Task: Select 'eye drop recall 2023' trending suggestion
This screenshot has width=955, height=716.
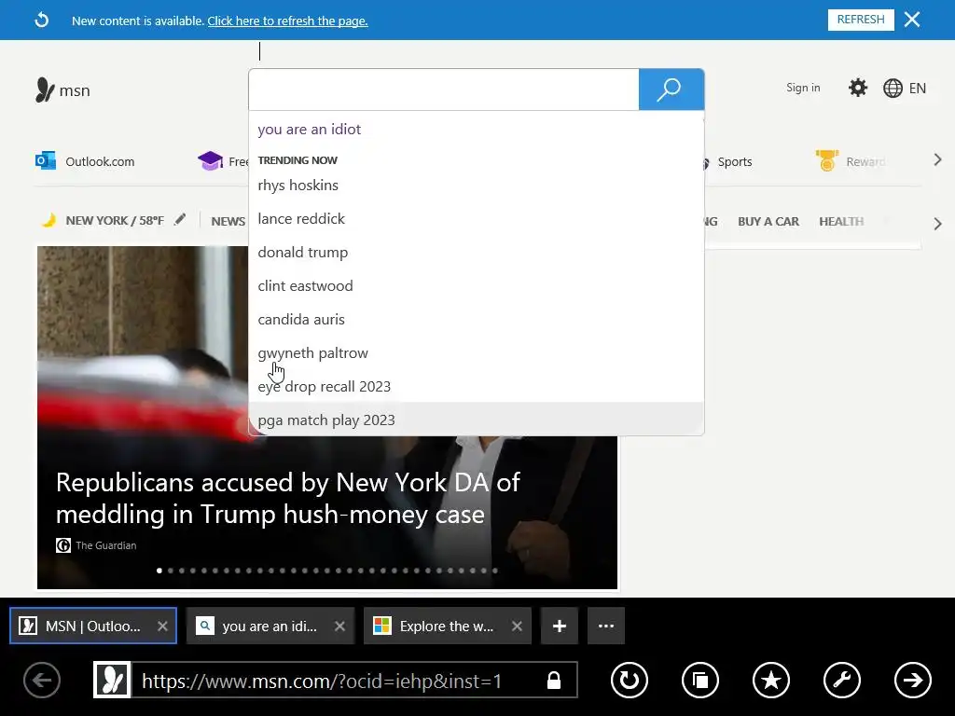Action: point(477,387)
